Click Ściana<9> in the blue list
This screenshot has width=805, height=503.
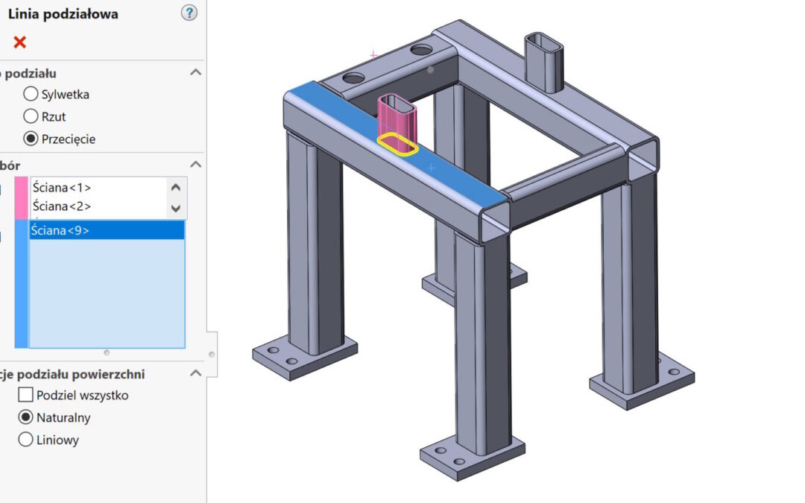(60, 231)
